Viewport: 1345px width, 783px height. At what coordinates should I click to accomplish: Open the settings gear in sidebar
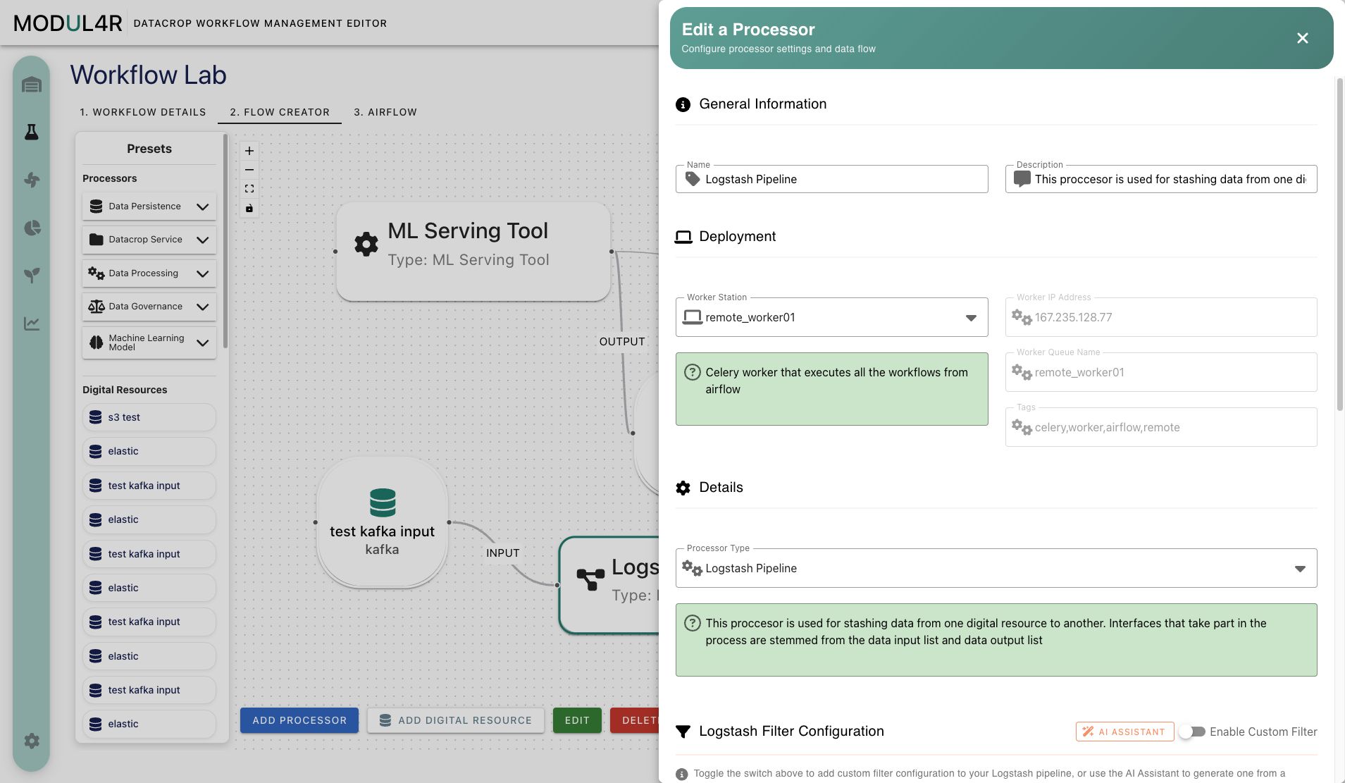[x=32, y=741]
